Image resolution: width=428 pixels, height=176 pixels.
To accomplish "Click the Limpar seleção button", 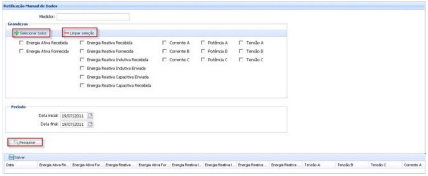I will (x=80, y=33).
